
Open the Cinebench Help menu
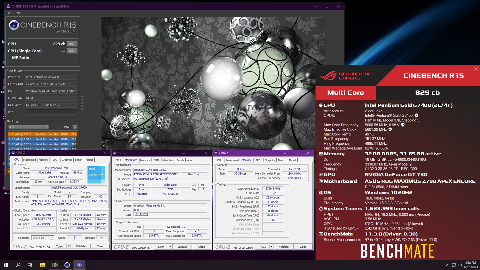pyautogui.click(x=17, y=13)
